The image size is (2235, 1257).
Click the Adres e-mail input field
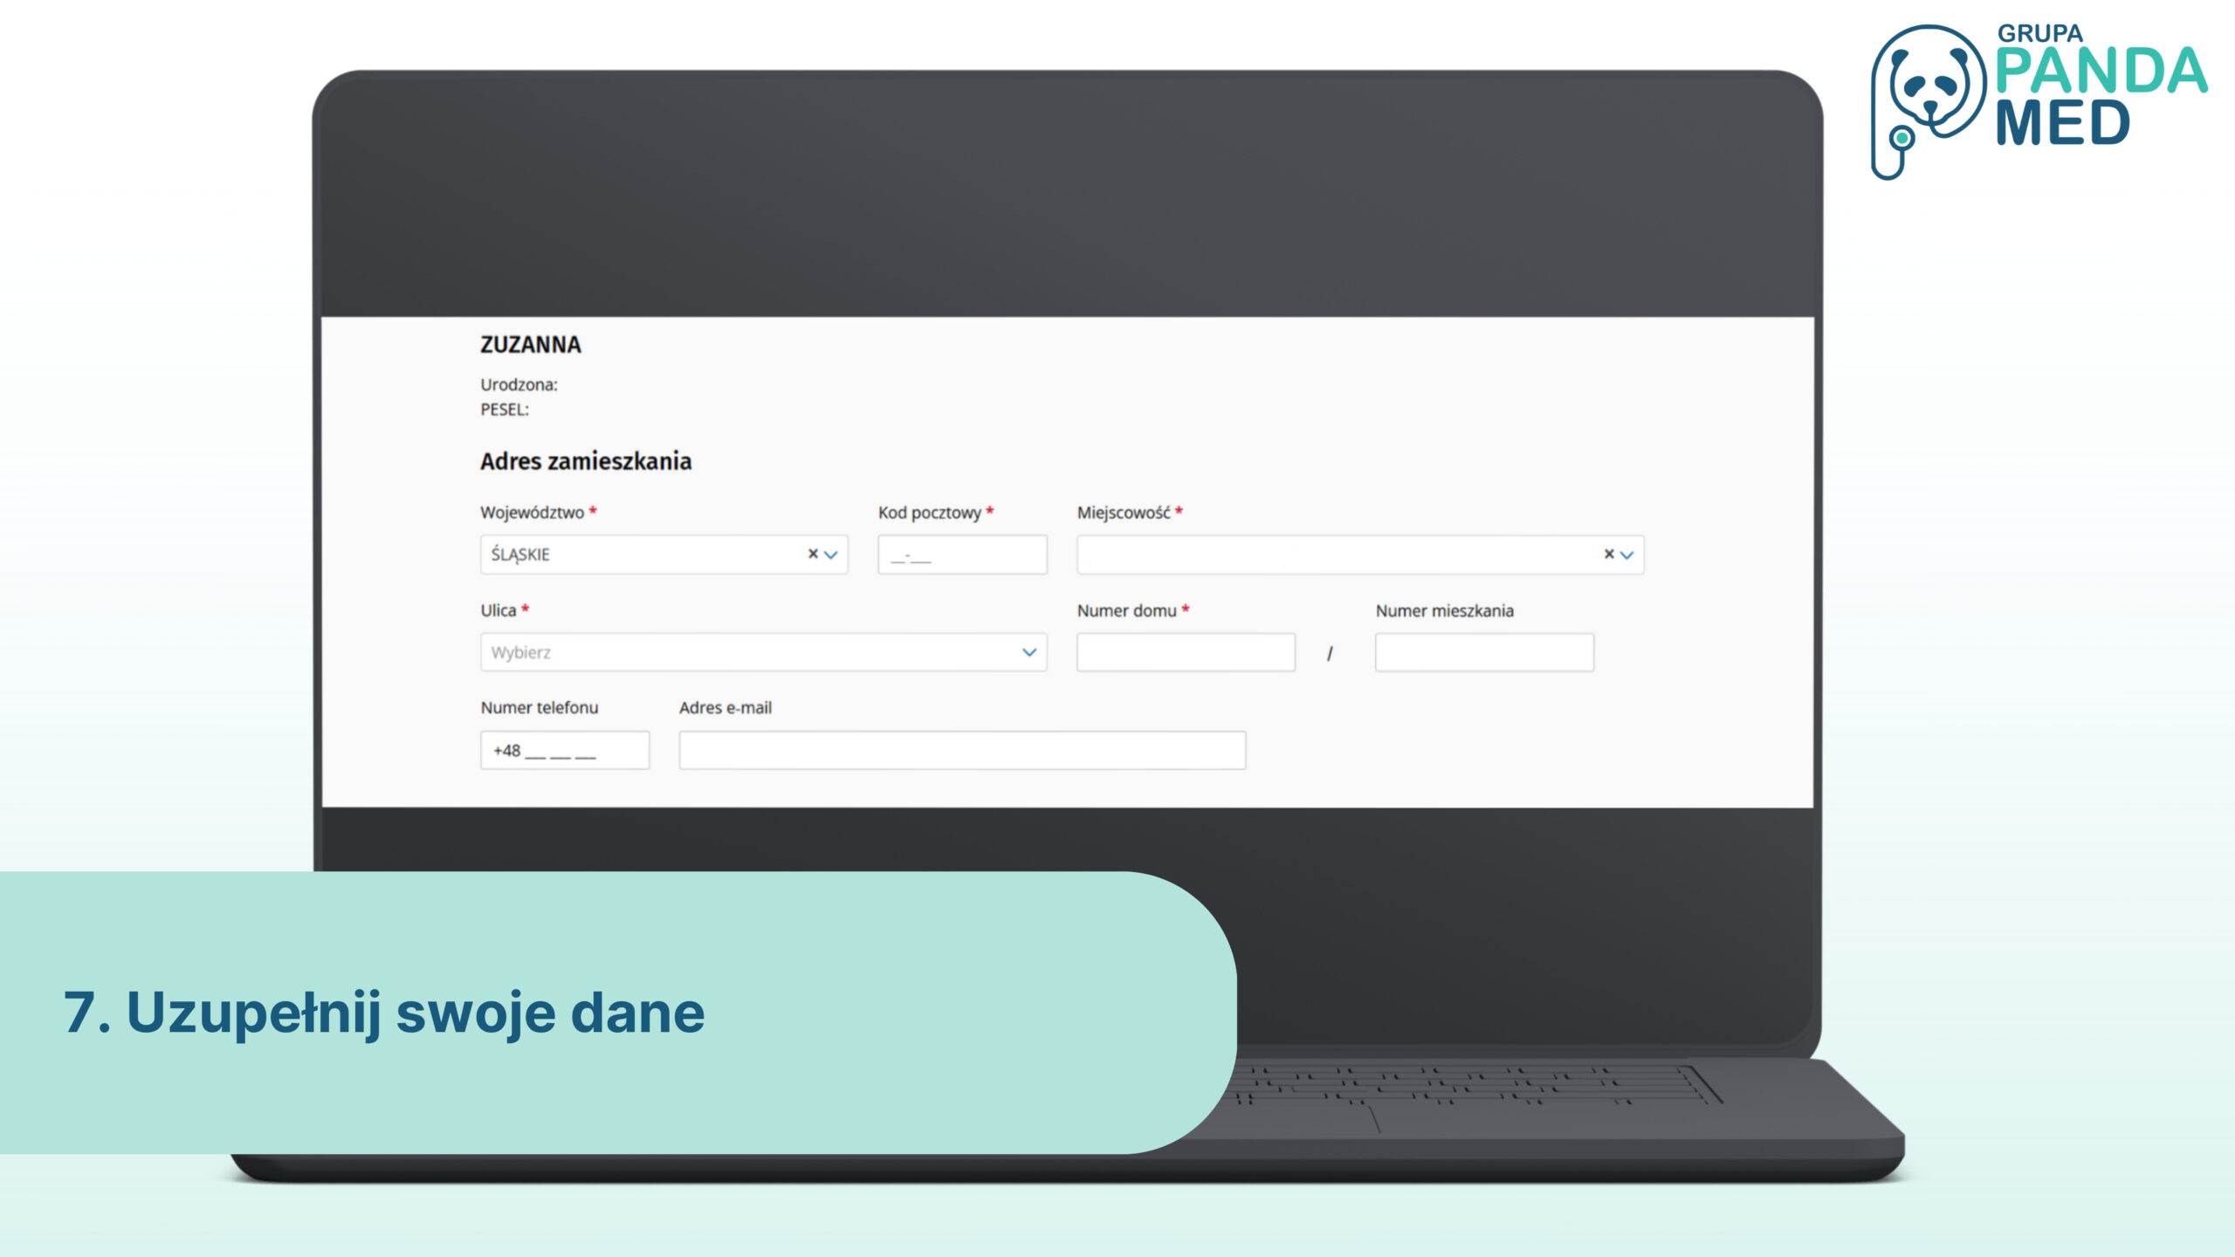[x=961, y=751]
